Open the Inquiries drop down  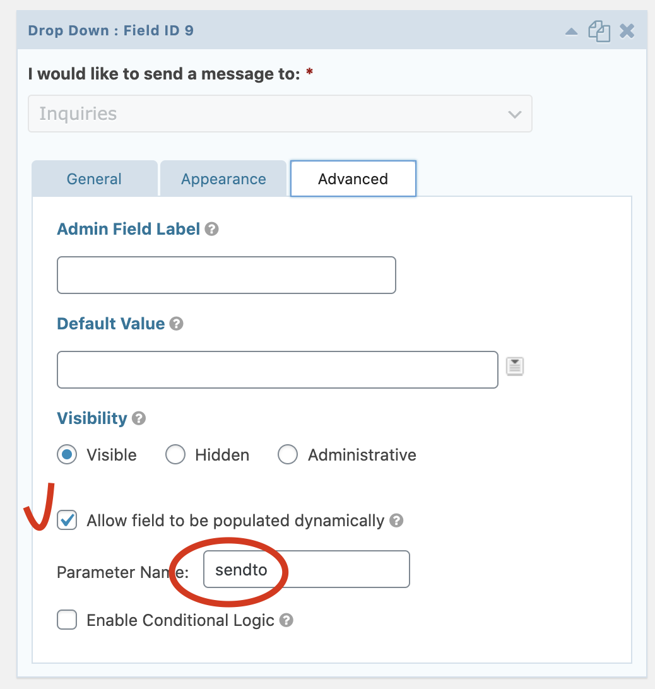(280, 114)
